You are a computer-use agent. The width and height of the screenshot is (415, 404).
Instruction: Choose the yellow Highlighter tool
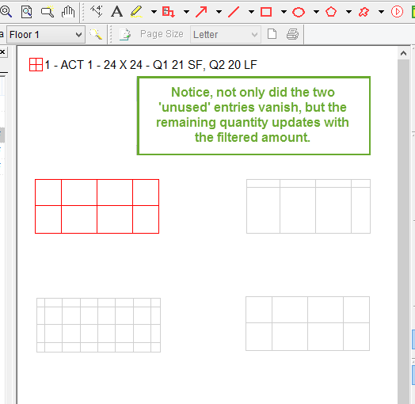point(136,12)
